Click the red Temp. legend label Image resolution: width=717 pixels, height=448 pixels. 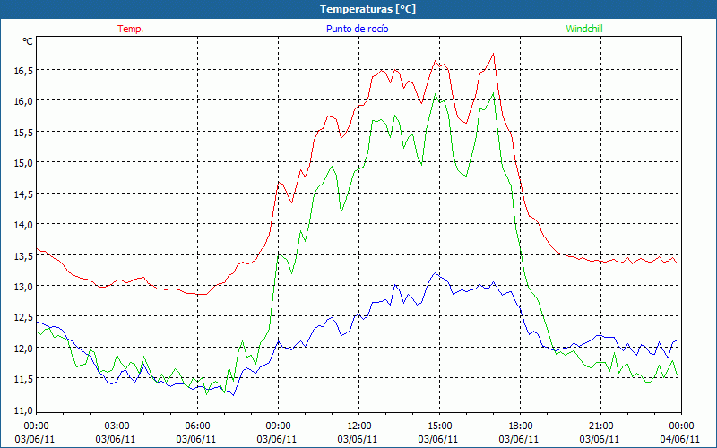click(131, 29)
